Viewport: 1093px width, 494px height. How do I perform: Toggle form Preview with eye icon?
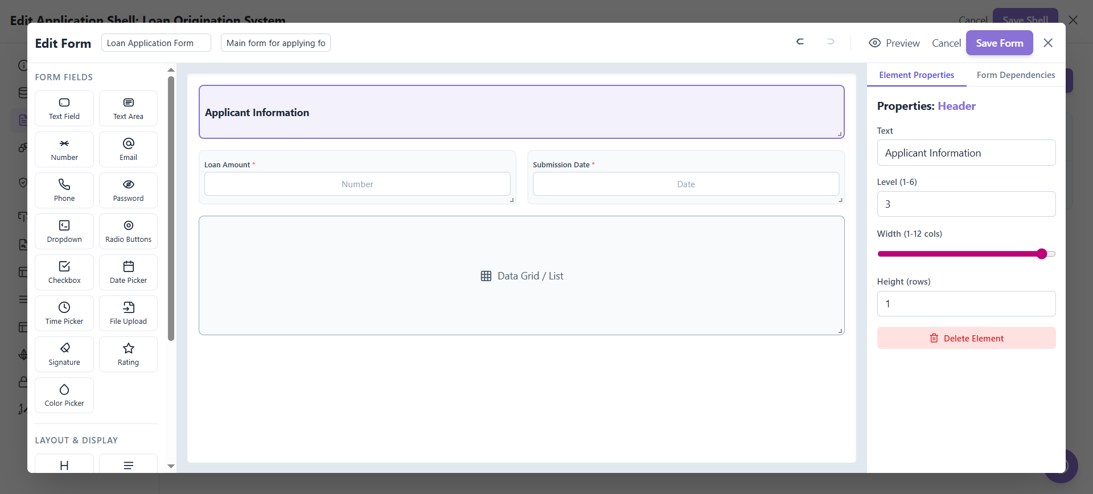click(x=894, y=43)
